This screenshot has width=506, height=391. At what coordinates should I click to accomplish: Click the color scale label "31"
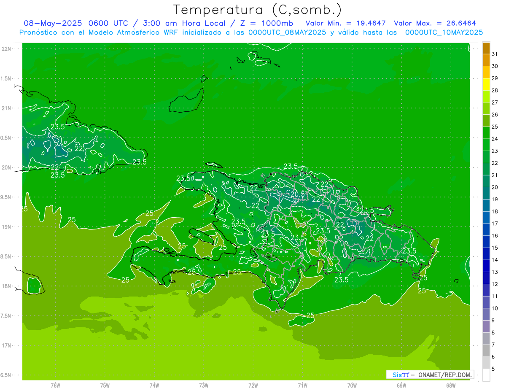[x=495, y=54]
